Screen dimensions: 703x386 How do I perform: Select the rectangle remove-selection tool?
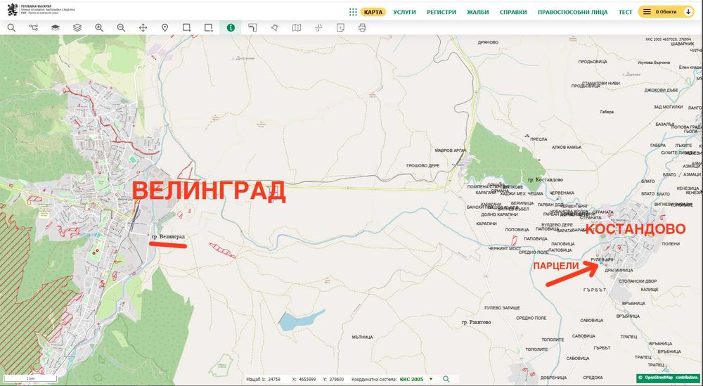pyautogui.click(x=209, y=28)
